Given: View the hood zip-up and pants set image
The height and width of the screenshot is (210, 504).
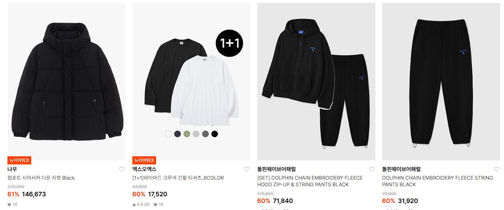Looking at the screenshot, I should [x=316, y=81].
